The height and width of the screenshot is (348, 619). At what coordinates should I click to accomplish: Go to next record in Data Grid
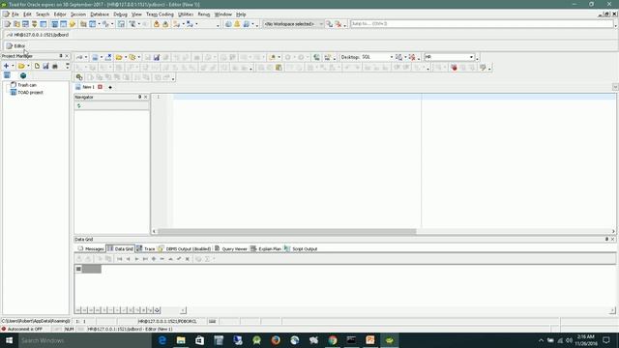136,259
